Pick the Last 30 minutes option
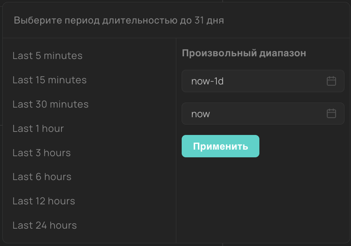The height and width of the screenshot is (246, 351). coord(51,104)
